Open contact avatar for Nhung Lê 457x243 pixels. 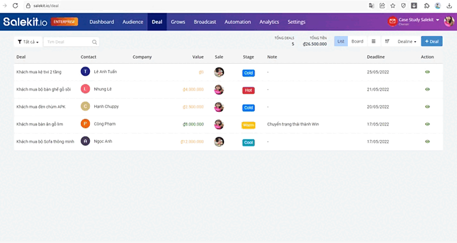click(x=85, y=89)
